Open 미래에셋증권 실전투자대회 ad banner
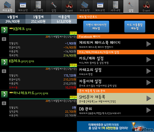The image size is (154, 132). point(115,127)
